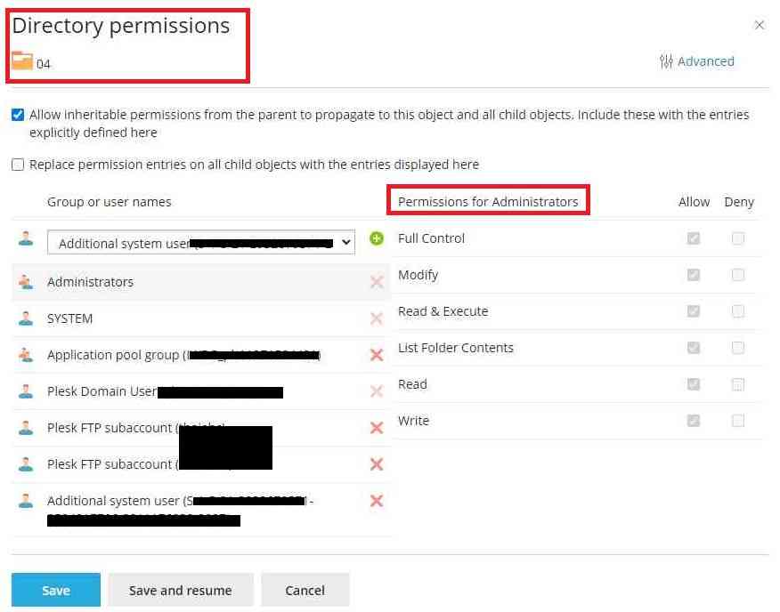Open the Additional system user dropdown
The image size is (780, 612).
click(x=200, y=243)
